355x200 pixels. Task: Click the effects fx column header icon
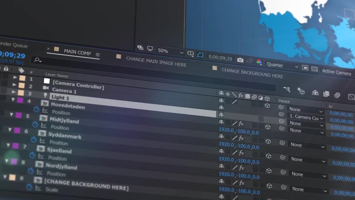click(x=241, y=96)
